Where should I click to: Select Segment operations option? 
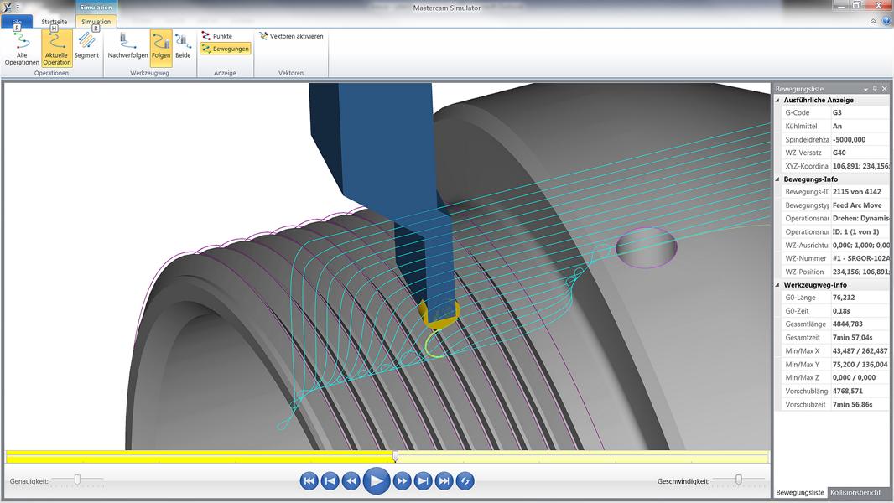pos(86,45)
